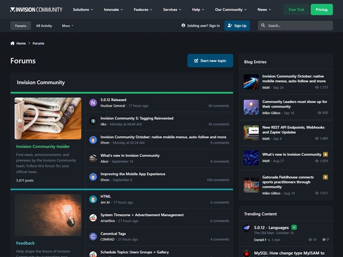The height and width of the screenshot is (257, 343).
Task: Click the green Pricing button
Action: click(322, 10)
